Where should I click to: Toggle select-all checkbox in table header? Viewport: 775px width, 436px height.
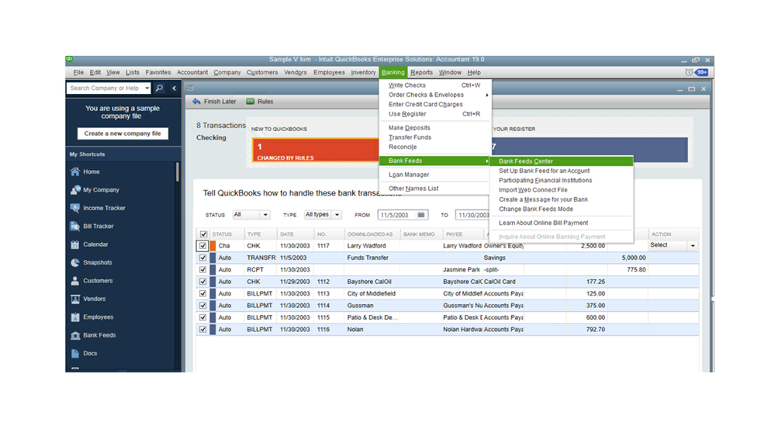[x=203, y=234]
